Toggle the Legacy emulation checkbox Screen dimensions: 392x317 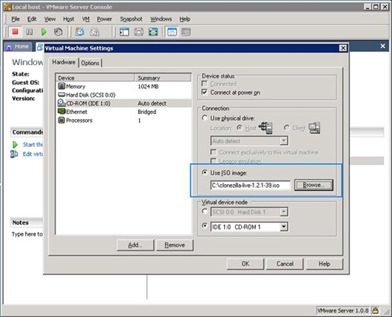(x=214, y=160)
